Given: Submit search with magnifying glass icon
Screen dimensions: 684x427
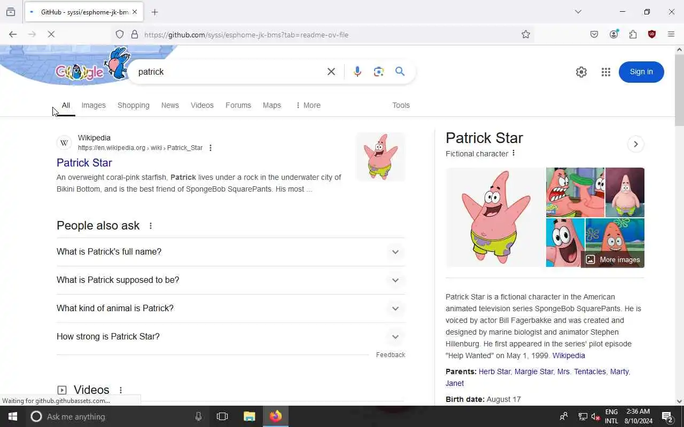Looking at the screenshot, I should [x=400, y=72].
